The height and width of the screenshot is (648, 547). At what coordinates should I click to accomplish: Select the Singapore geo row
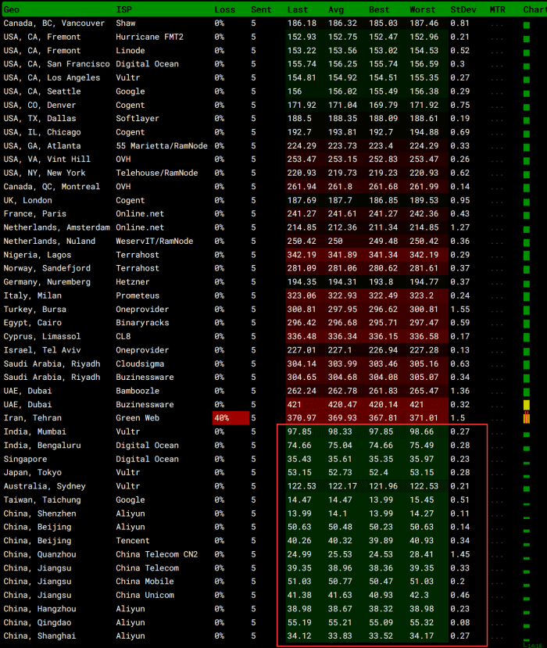[x=25, y=459]
